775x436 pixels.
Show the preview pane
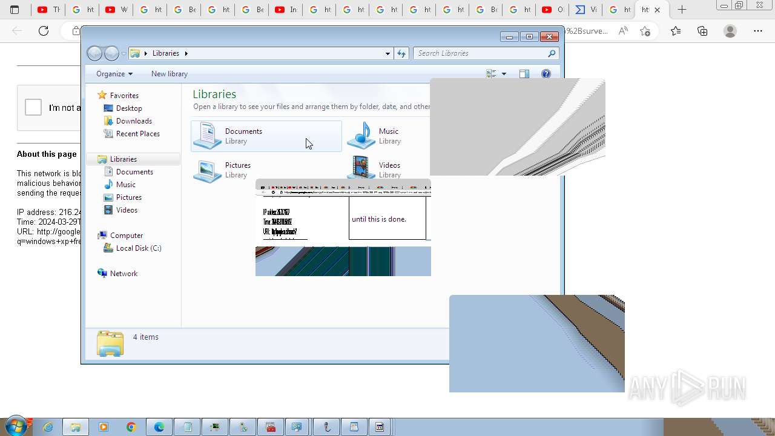(x=524, y=74)
